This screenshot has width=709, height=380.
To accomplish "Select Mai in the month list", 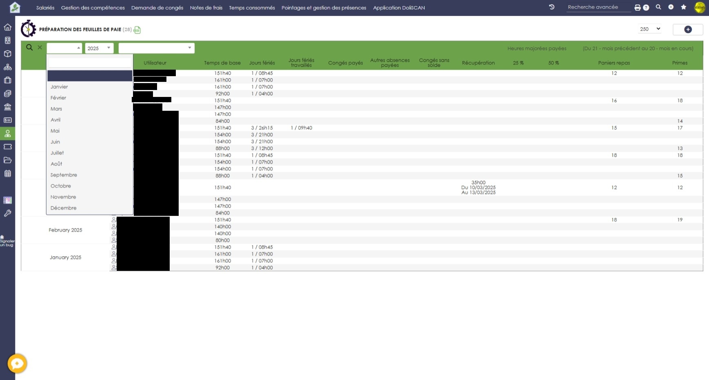I will point(90,131).
